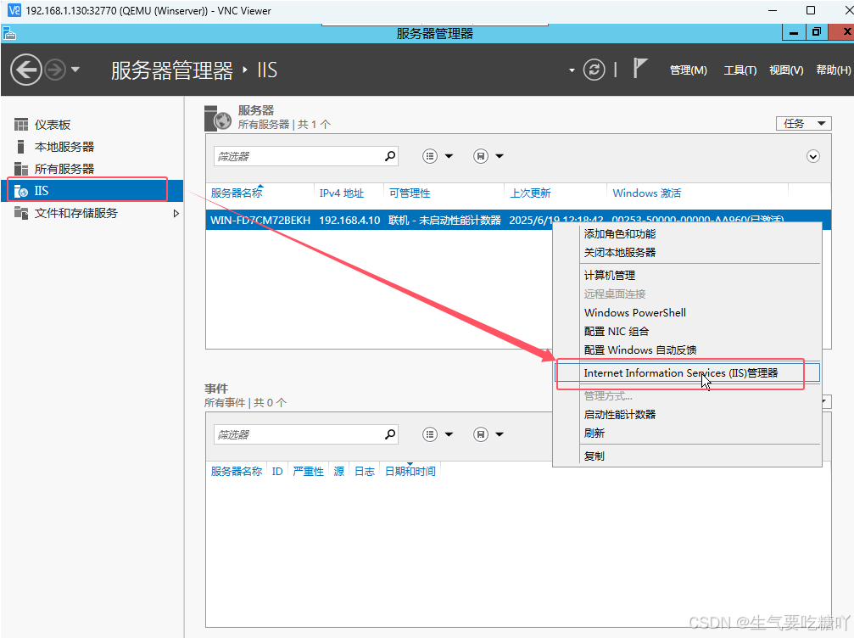
Task: Click the 本地服务器 server icon
Action: [20, 147]
